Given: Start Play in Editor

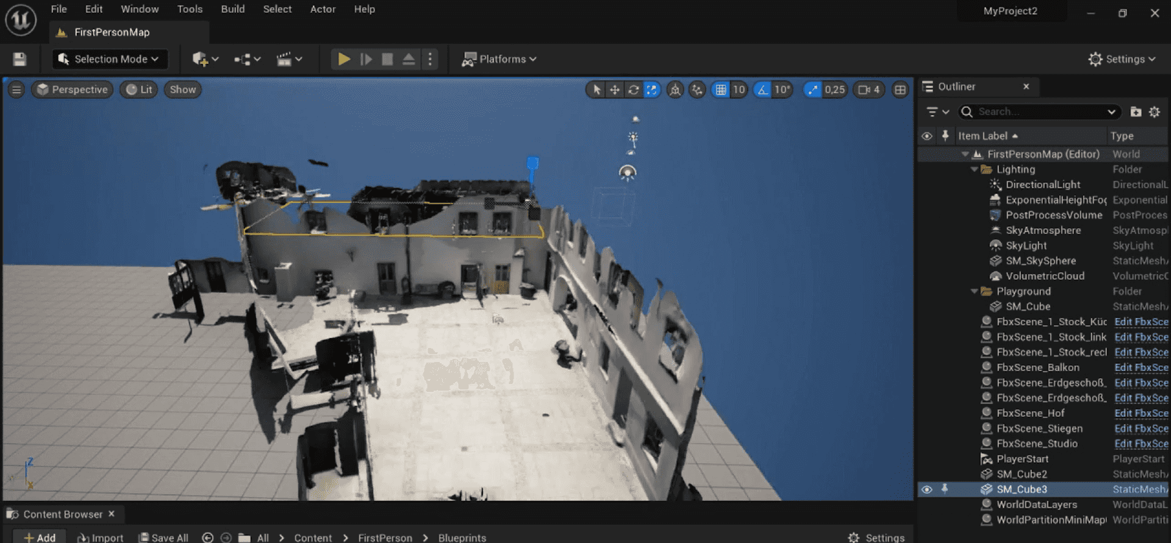Looking at the screenshot, I should (344, 59).
